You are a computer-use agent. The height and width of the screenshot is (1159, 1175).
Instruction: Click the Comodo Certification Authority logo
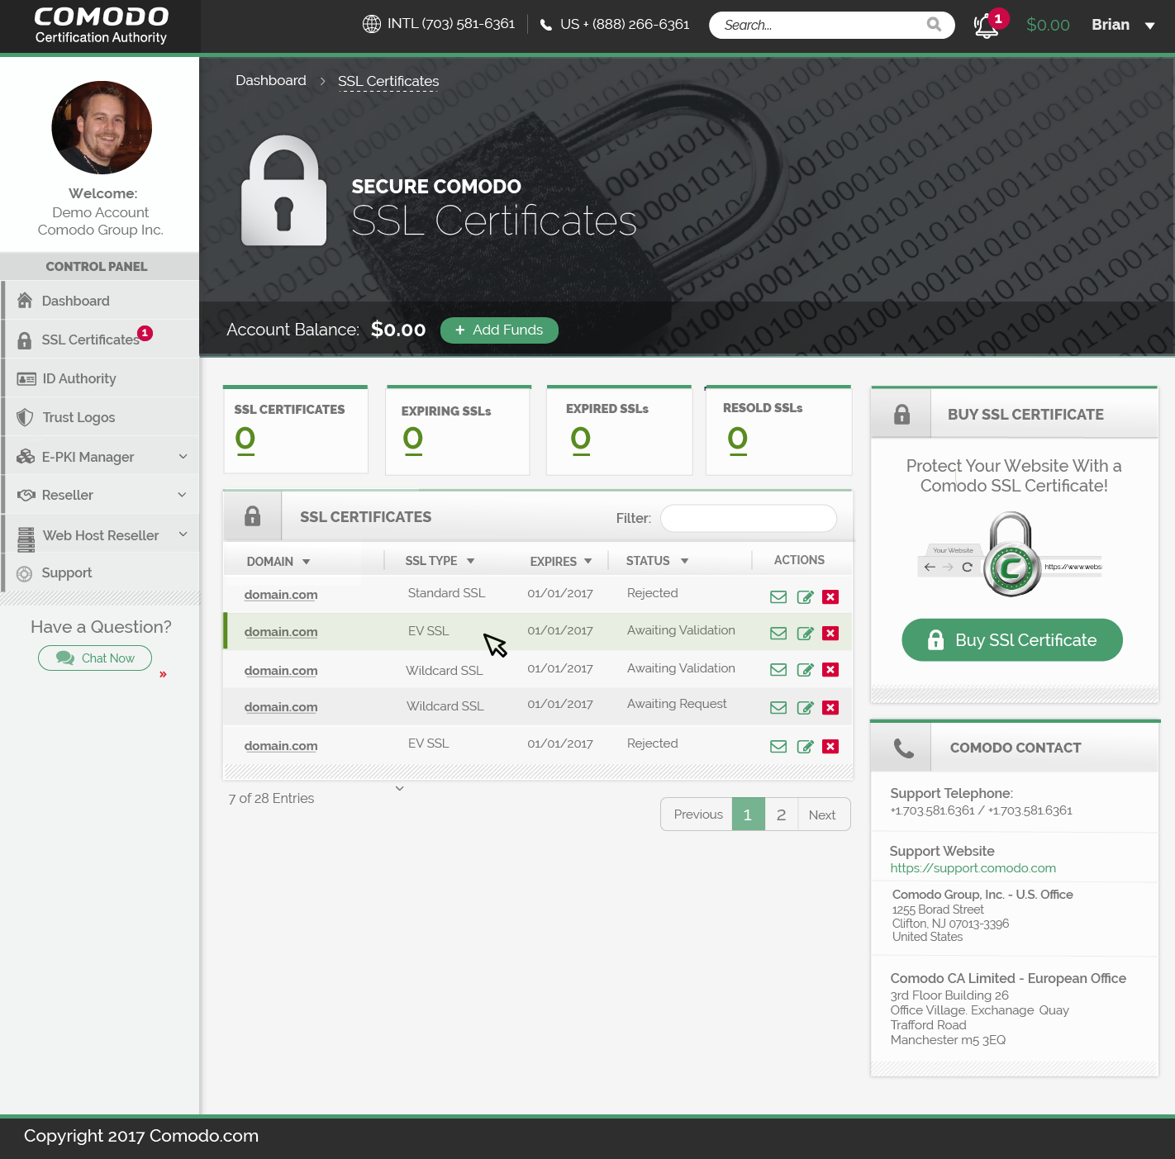click(x=101, y=26)
